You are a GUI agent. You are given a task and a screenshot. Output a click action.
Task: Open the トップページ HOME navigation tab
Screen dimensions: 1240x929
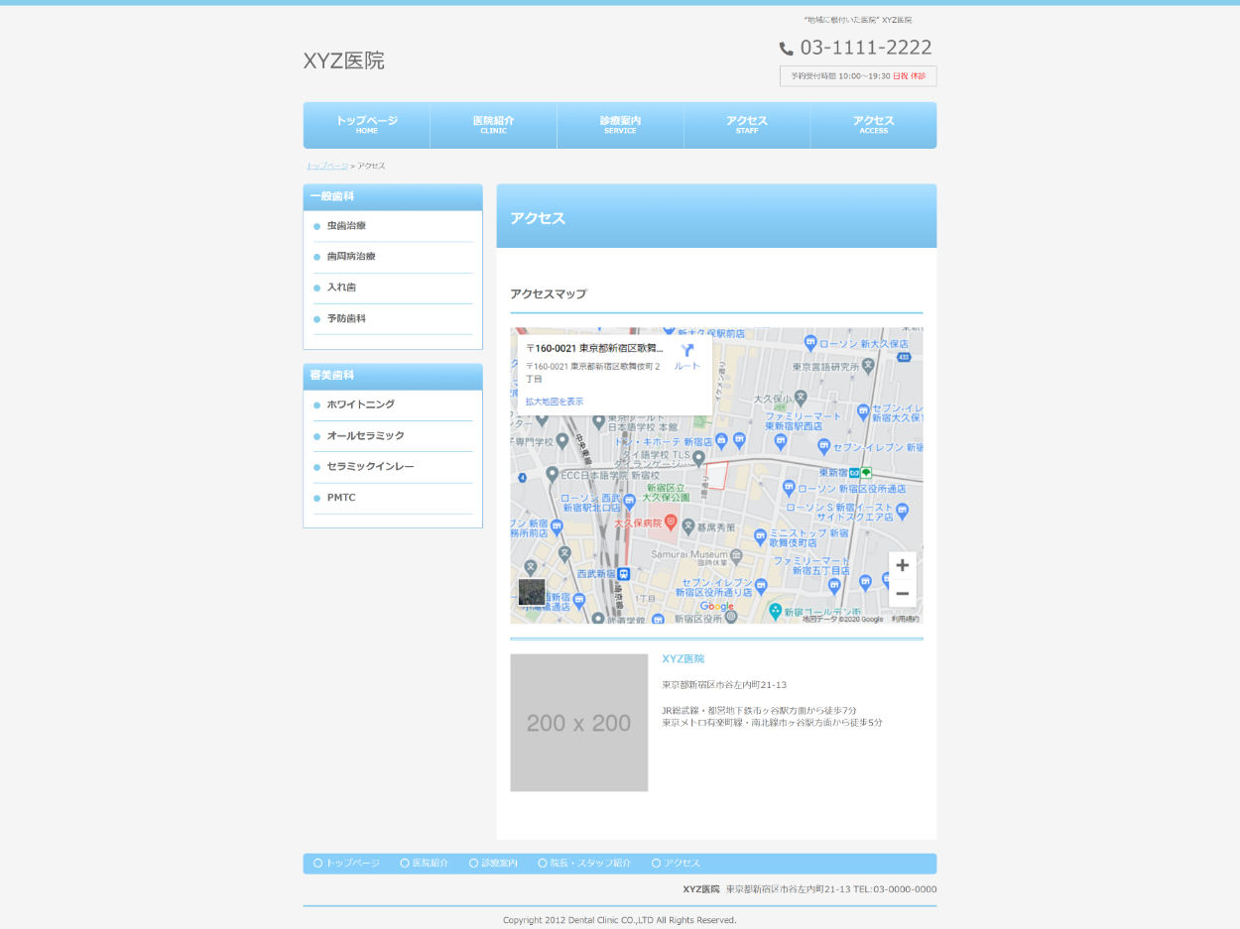click(x=366, y=125)
